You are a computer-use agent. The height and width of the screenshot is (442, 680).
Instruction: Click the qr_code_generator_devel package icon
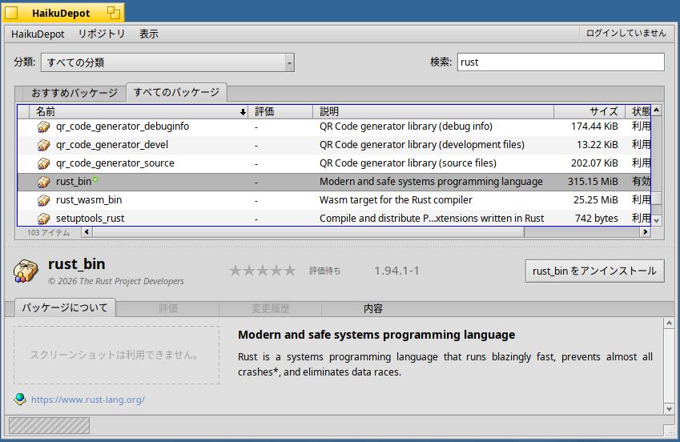(44, 145)
